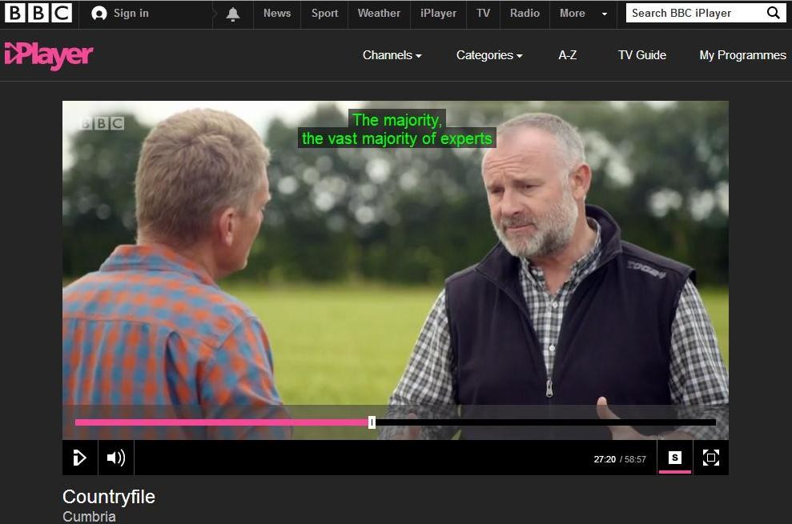Screen dimensions: 792x524
Task: Open the Weather section
Action: pos(379,14)
